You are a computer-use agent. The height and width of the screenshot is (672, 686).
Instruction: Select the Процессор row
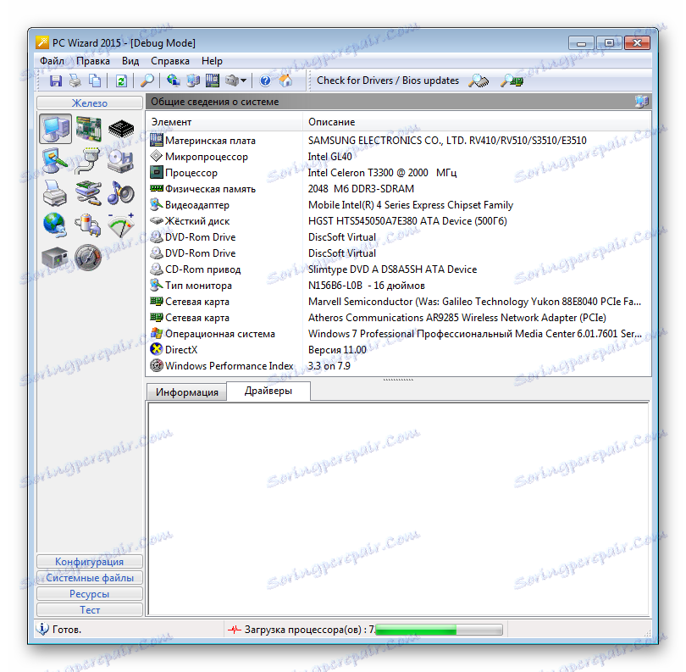click(x=398, y=173)
